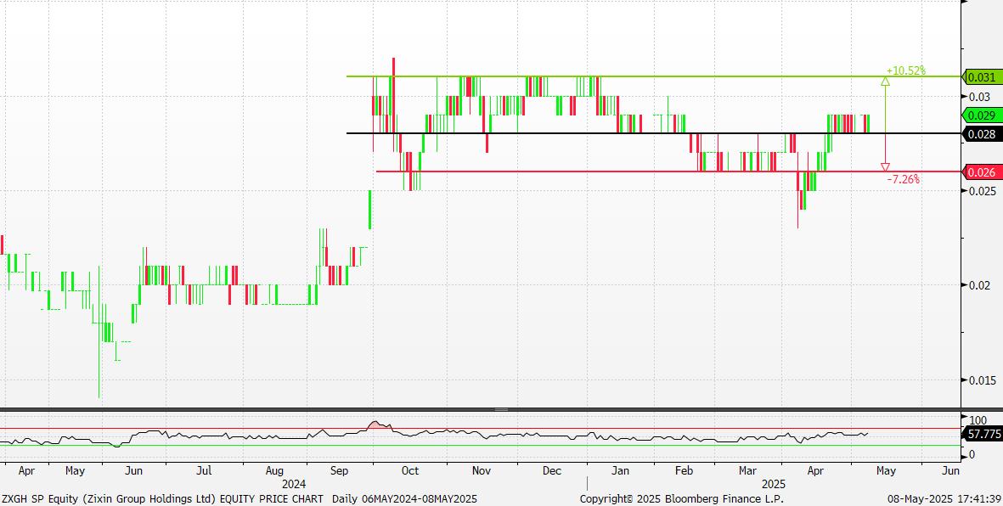The image size is (1003, 506).
Task: Select the green horizontal resistance line
Action: [654, 76]
